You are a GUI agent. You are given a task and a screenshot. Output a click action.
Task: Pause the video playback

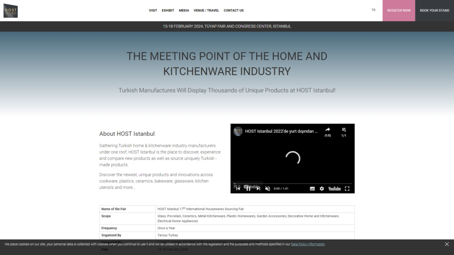click(x=248, y=189)
